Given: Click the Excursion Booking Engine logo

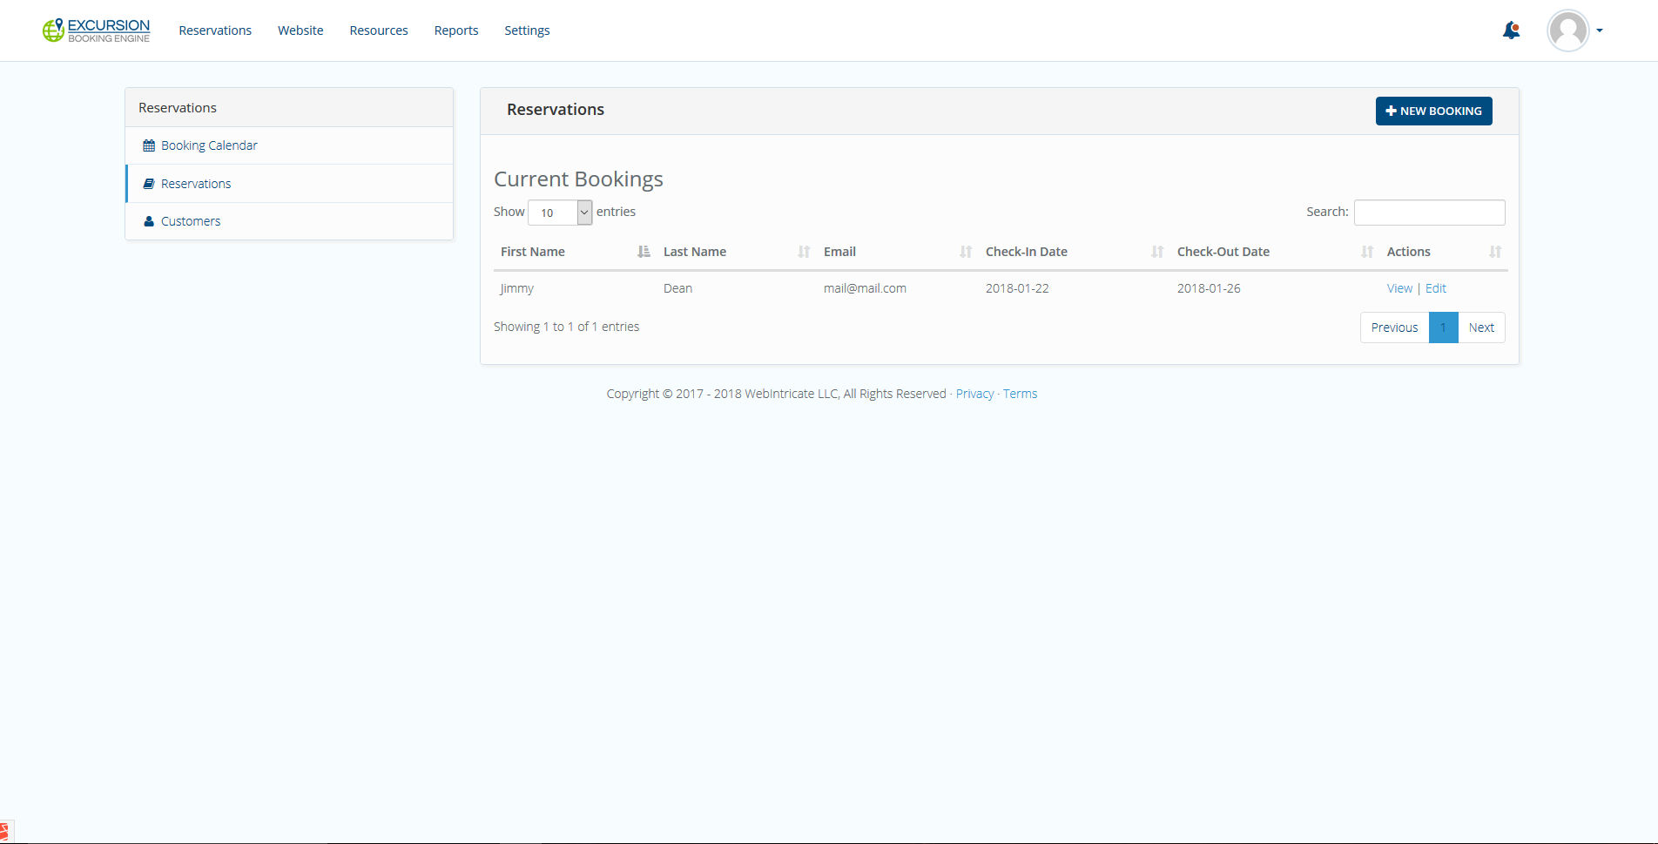Looking at the screenshot, I should pos(97,30).
